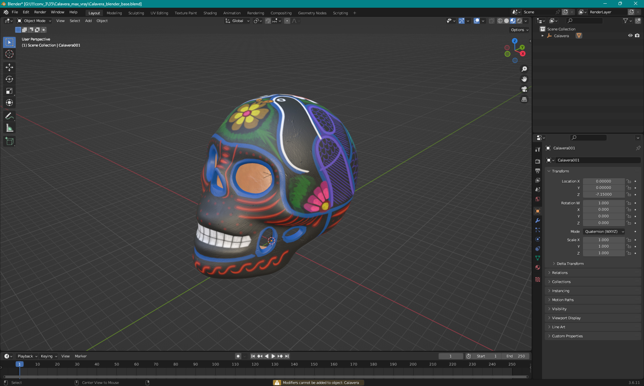Open the Modeling workspace tab
644x386 pixels.
[114, 12]
